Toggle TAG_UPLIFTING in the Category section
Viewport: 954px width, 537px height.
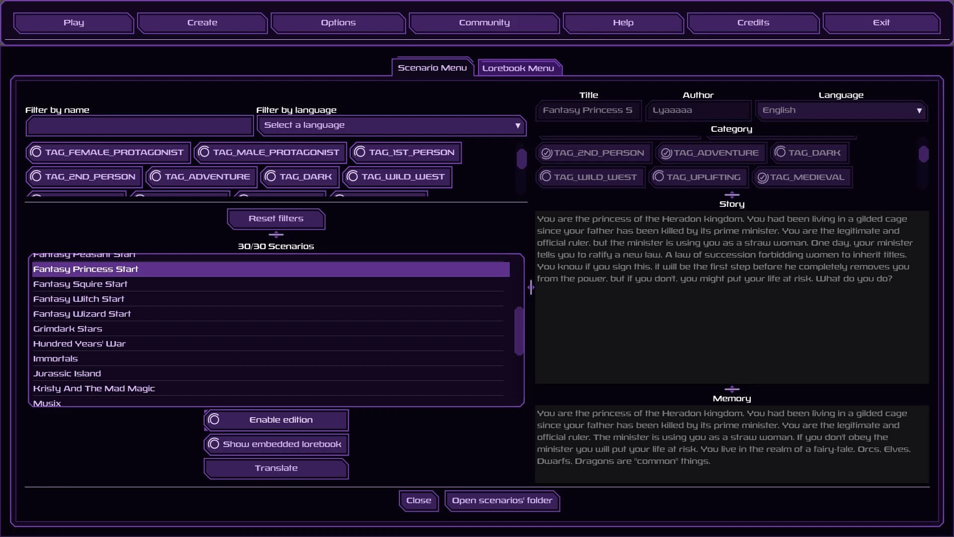pyautogui.click(x=698, y=177)
